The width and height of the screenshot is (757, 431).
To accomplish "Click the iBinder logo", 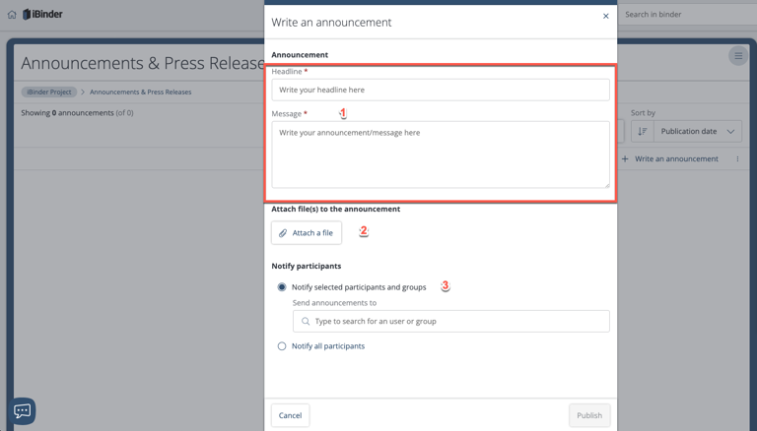I will (x=42, y=15).
